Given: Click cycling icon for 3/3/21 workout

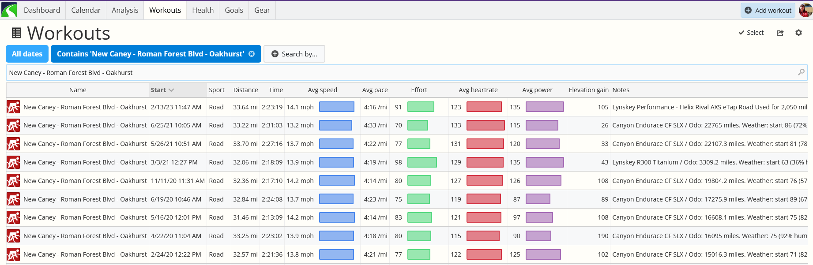Looking at the screenshot, I should point(13,163).
